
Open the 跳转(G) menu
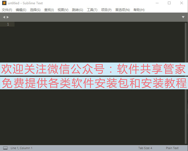tap(78, 10)
